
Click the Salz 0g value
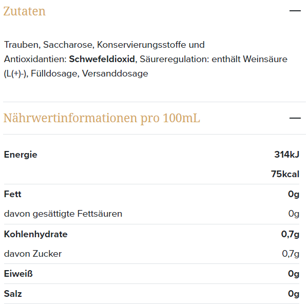(294, 294)
